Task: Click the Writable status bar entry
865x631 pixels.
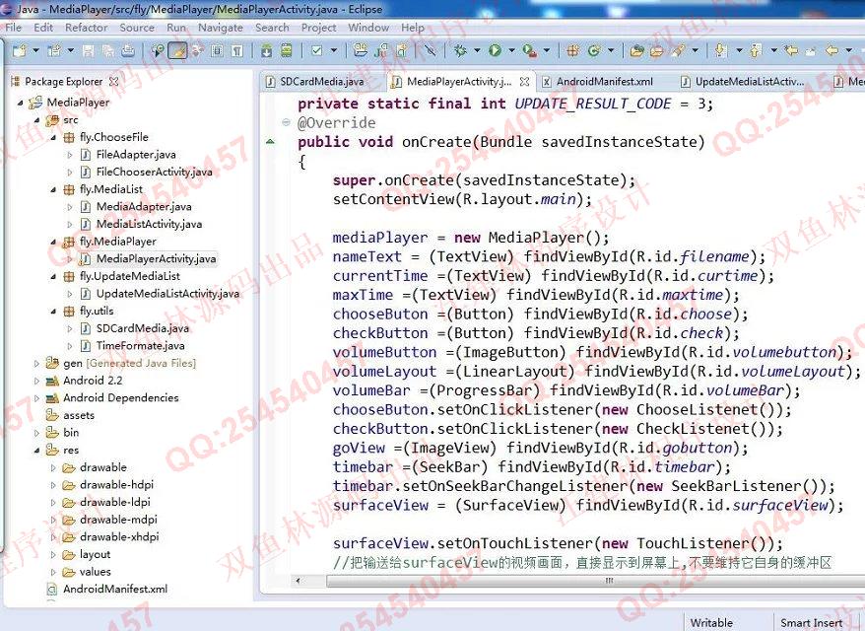Action: pos(711,623)
